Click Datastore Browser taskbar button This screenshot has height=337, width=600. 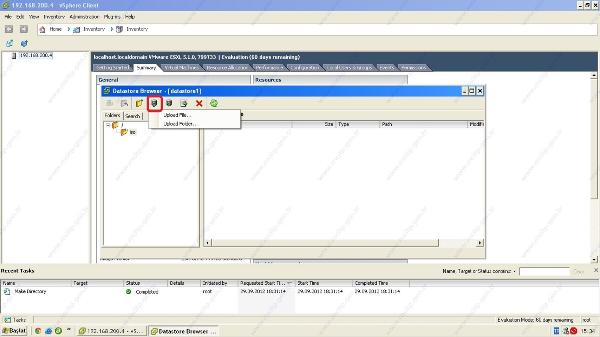tap(184, 331)
